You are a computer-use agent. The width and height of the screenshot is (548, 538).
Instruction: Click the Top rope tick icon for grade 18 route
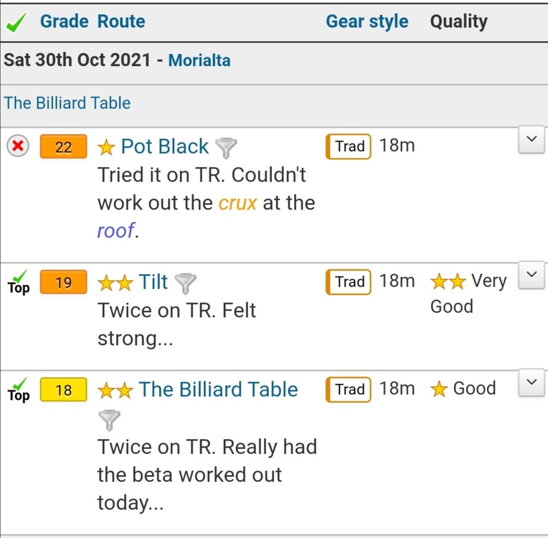coord(19,390)
